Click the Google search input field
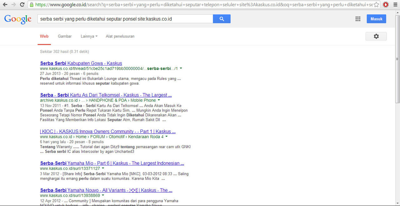This screenshot has height=206, width=400. (125, 19)
